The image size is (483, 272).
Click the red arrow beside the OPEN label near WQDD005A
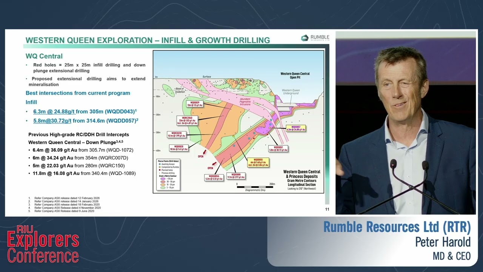point(214,164)
